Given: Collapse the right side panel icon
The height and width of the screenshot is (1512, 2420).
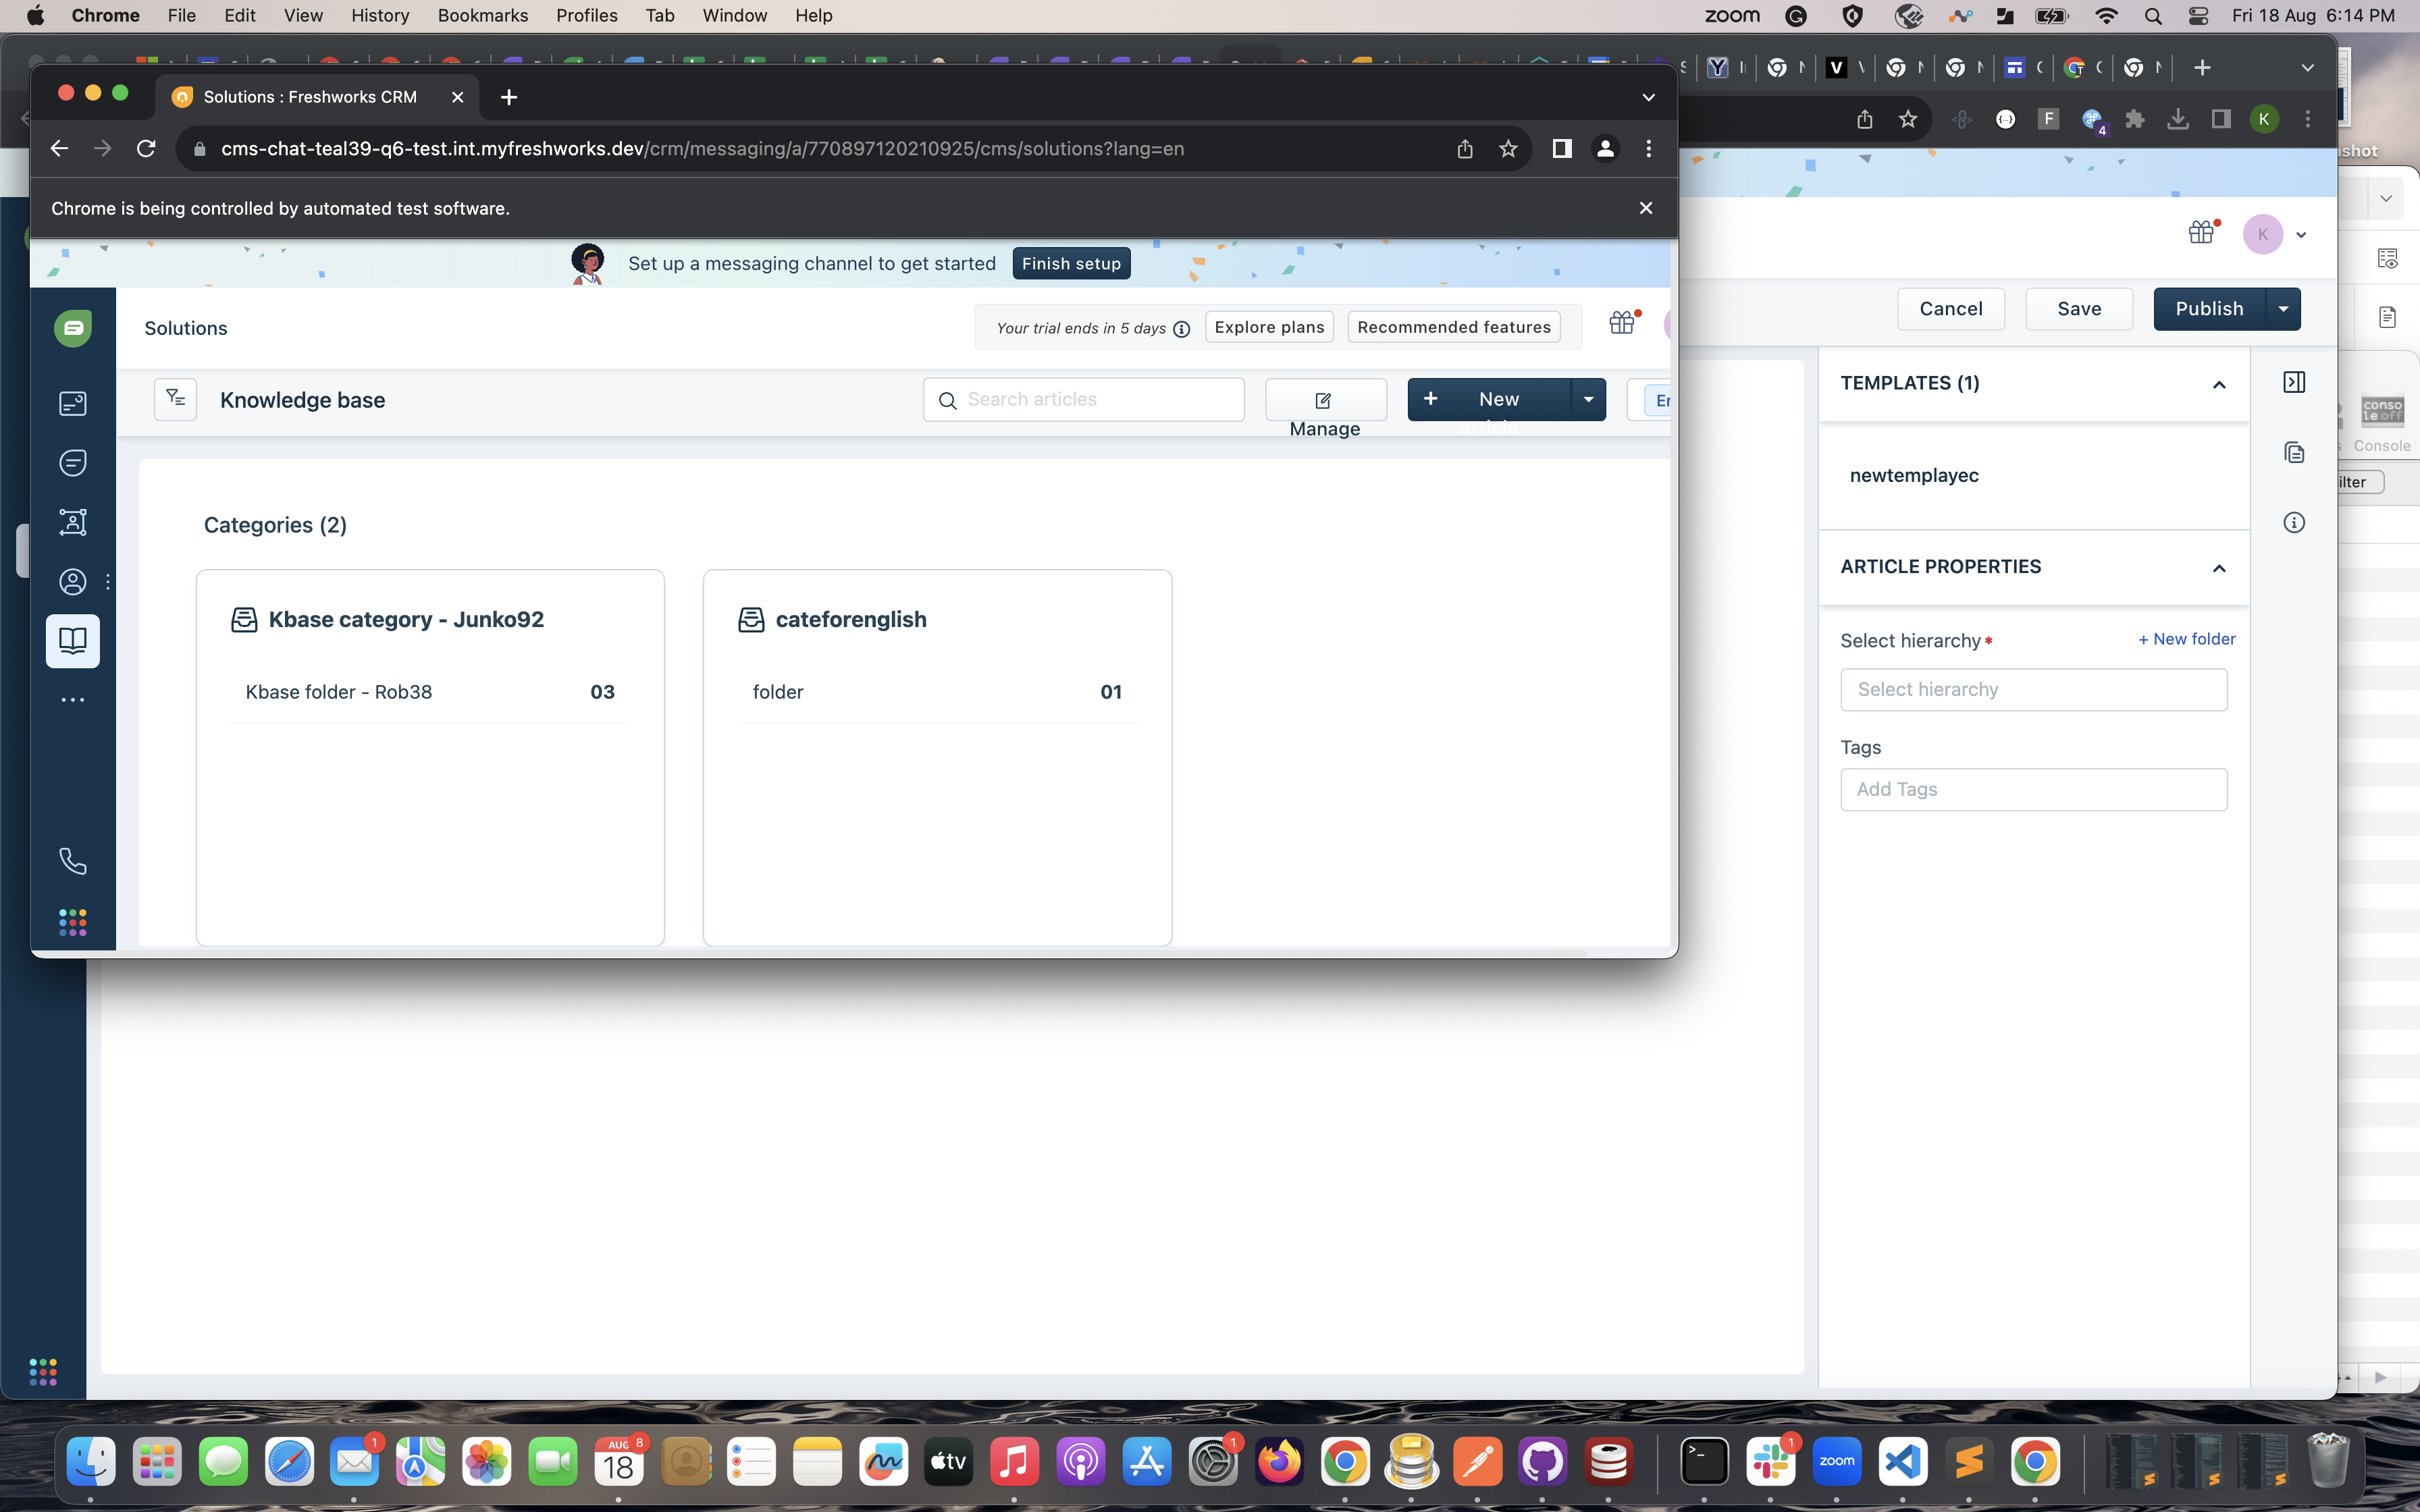Looking at the screenshot, I should (2294, 382).
